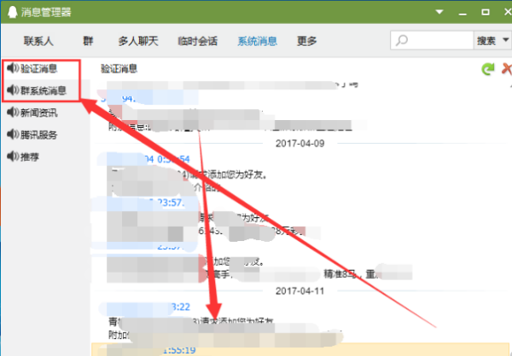Select 腾讯服务 in the sidebar

[39, 135]
